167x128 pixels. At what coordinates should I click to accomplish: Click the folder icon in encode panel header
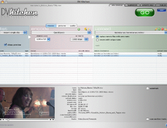pyautogui.click(x=89, y=29)
